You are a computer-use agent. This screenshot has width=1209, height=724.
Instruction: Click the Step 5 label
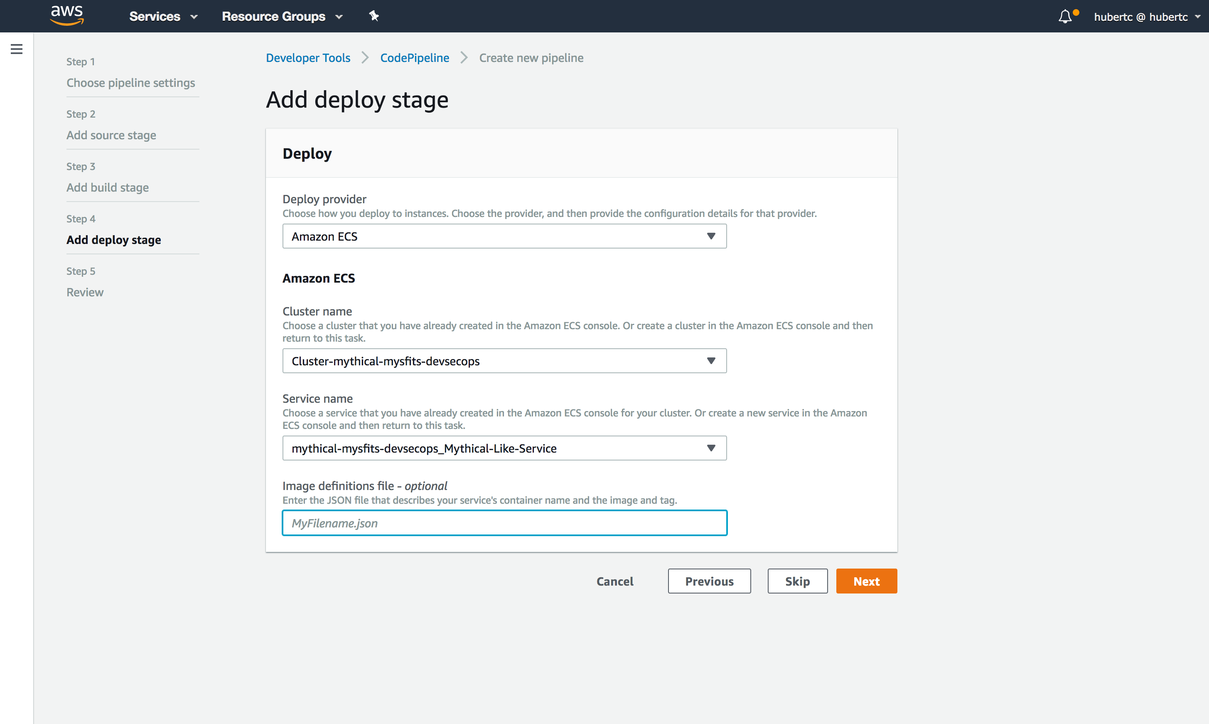click(x=81, y=271)
